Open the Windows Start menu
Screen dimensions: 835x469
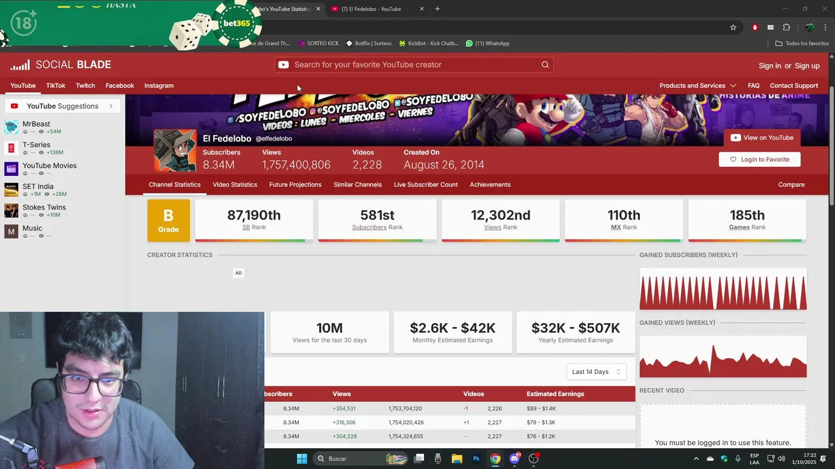click(x=301, y=459)
